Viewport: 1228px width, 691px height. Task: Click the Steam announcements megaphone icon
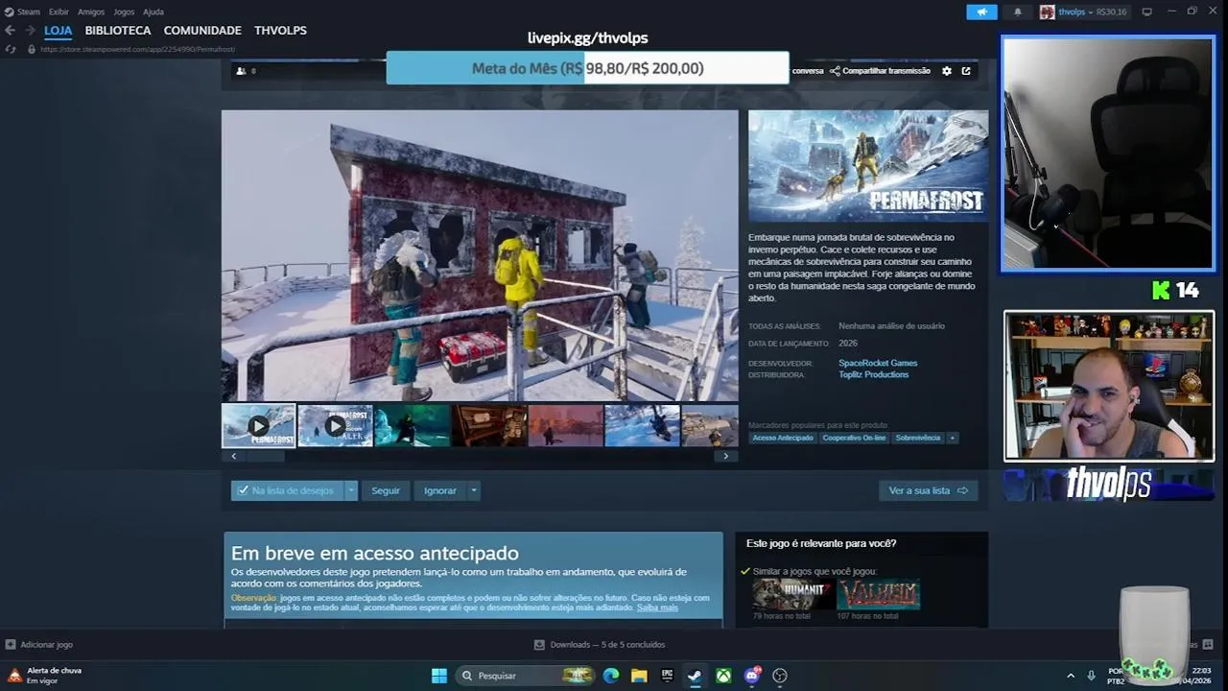(980, 12)
